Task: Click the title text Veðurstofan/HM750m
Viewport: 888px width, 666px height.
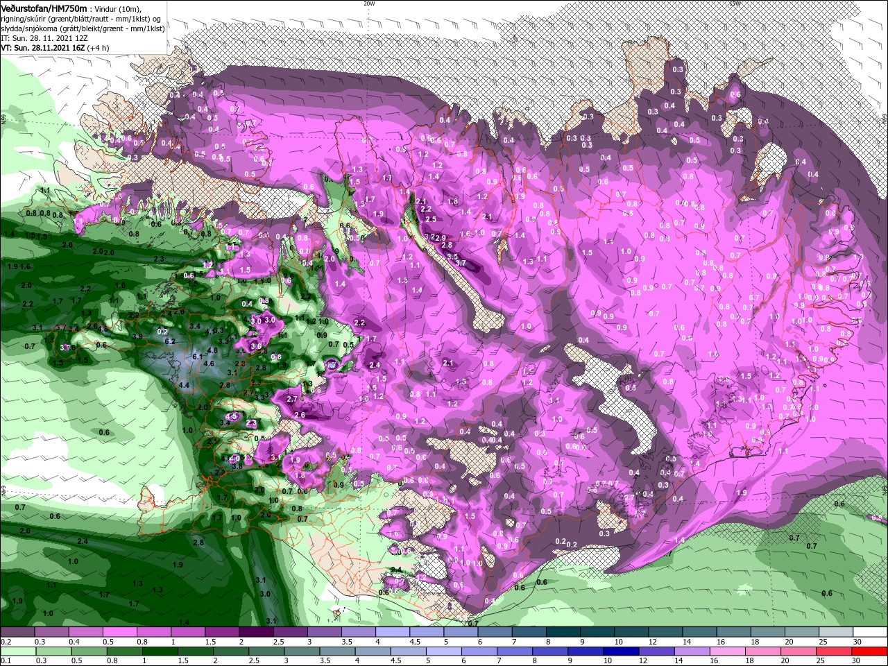Action: coord(44,9)
